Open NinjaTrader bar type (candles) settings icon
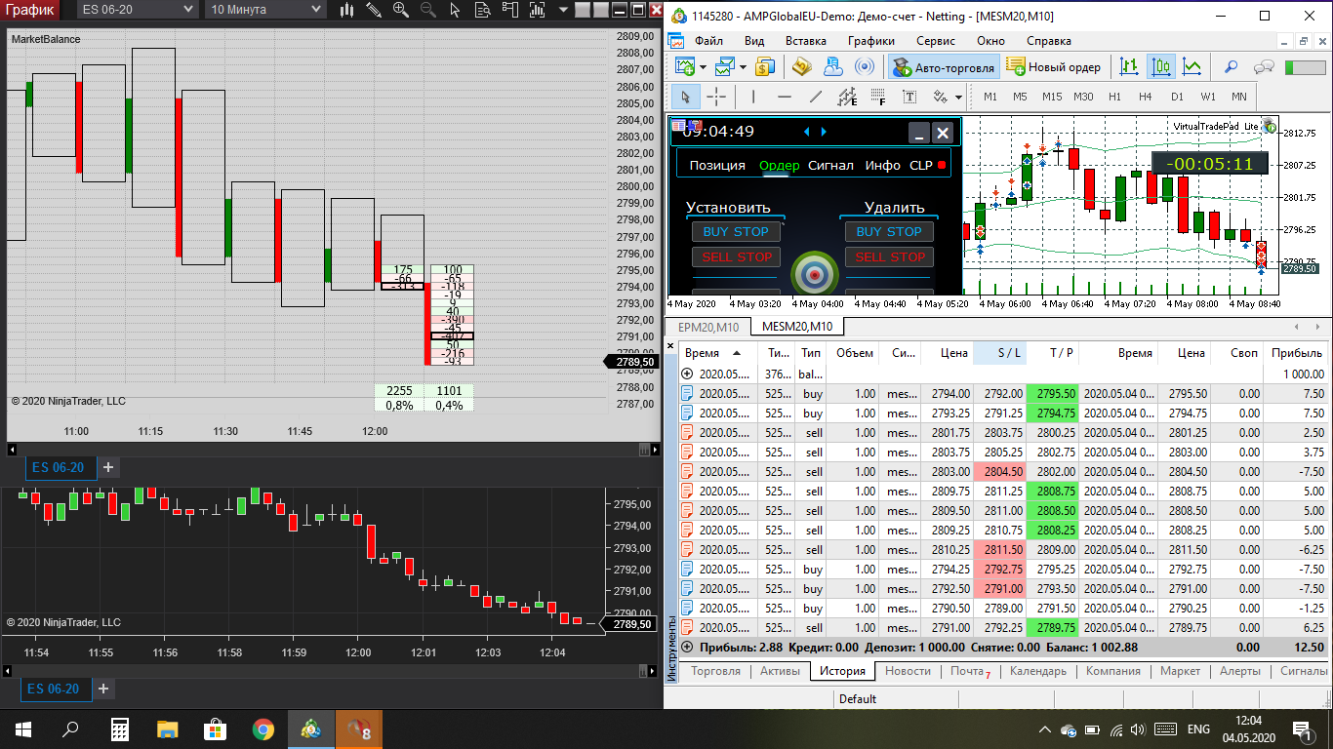This screenshot has width=1333, height=749. [348, 10]
